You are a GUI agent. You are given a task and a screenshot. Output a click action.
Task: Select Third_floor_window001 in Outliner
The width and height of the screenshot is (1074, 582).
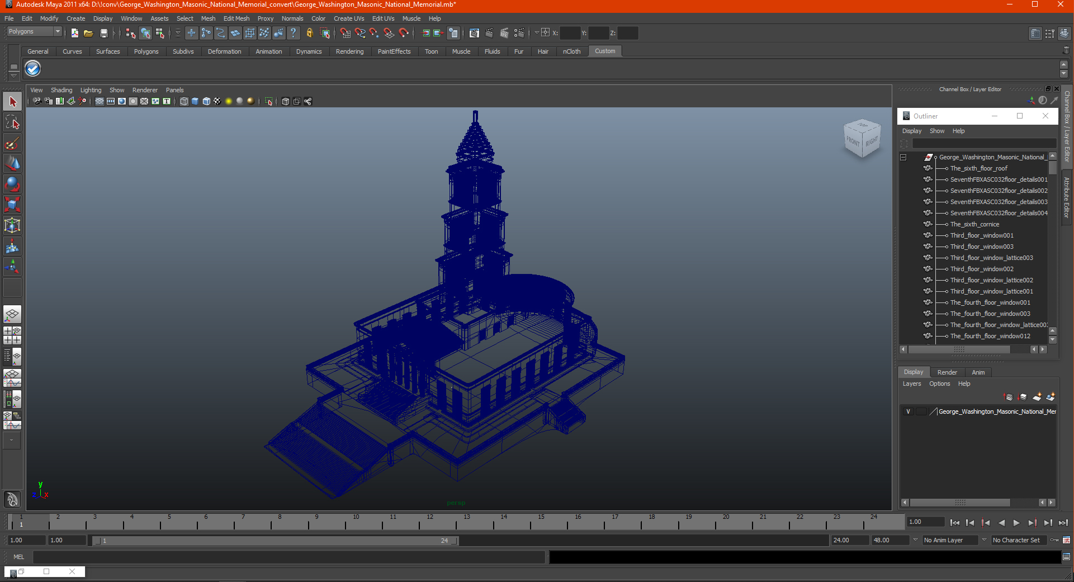point(982,235)
